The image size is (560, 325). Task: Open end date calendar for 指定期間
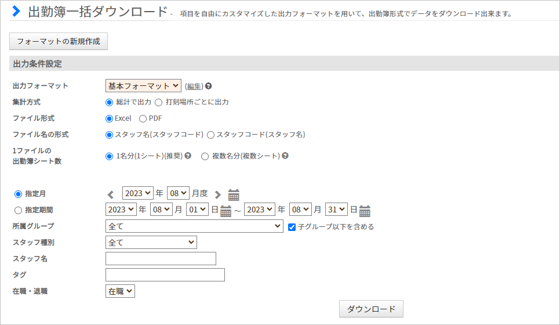(x=365, y=211)
